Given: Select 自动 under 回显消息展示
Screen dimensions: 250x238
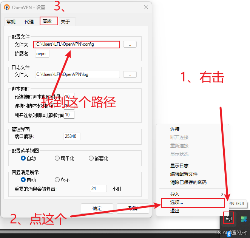Looking at the screenshot, I should pyautogui.click(x=28, y=180).
